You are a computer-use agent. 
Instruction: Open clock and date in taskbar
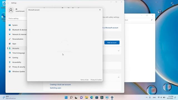coord(170,97)
